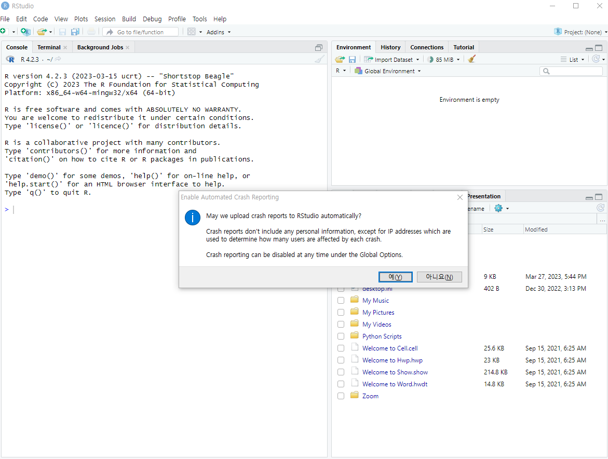The height and width of the screenshot is (459, 608).
Task: Switch to the Terminal tab
Action: [49, 47]
